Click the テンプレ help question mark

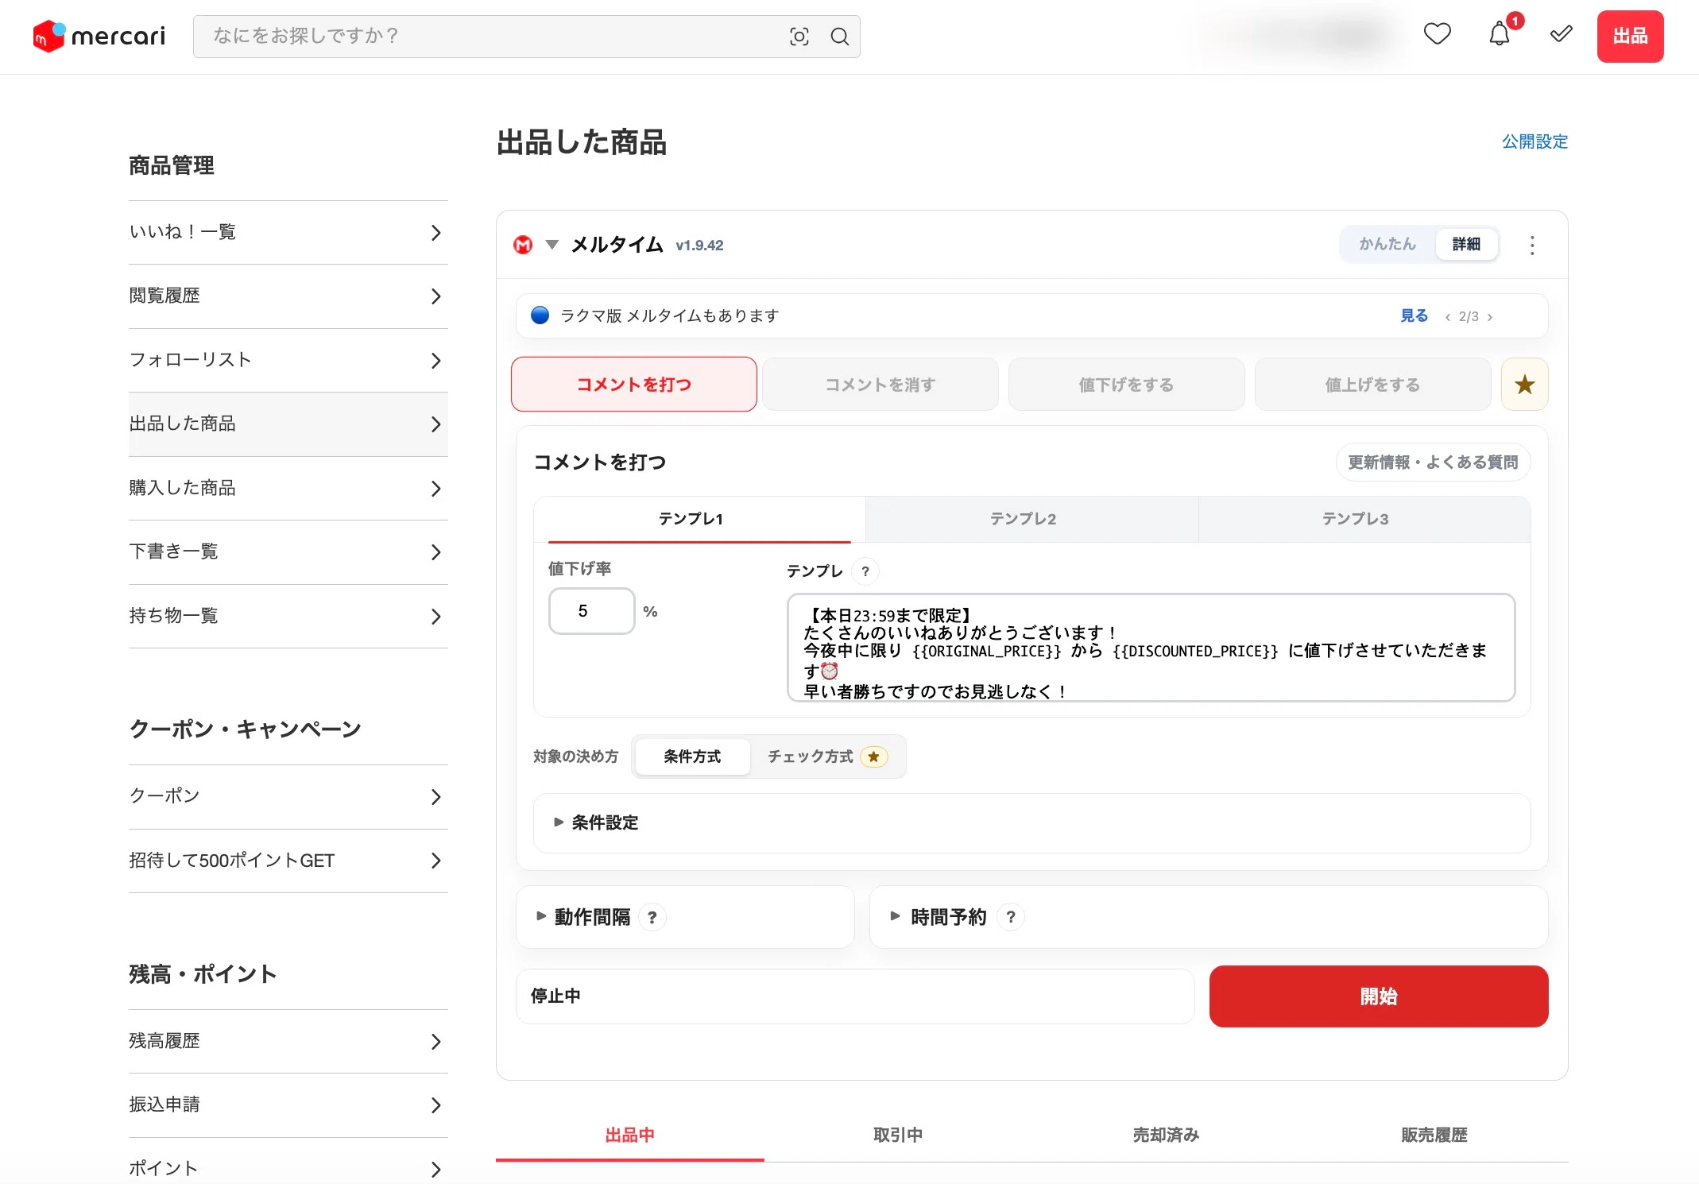(x=865, y=571)
